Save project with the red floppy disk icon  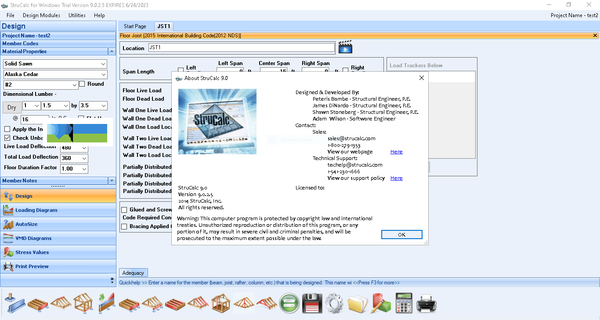pyautogui.click(x=312, y=303)
